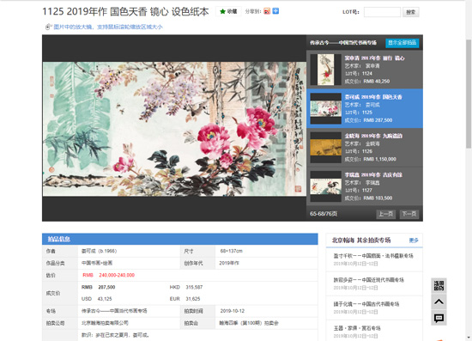Screen dimensions: 472x341
Task: Open the main peony painting image
Action: tap(174, 129)
